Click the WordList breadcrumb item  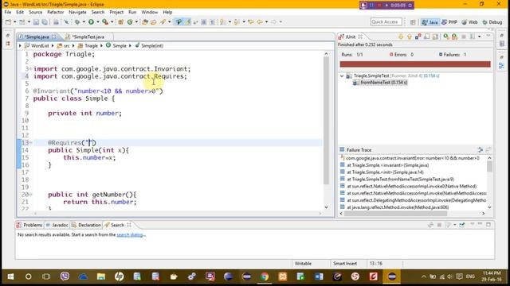coord(37,46)
